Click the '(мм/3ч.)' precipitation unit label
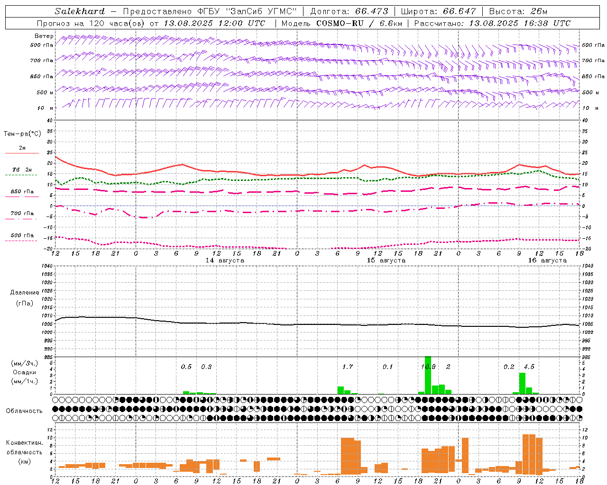 24,363
